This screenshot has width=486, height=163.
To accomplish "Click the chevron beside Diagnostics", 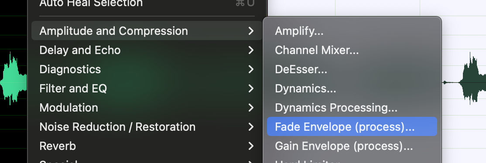I will [251, 69].
